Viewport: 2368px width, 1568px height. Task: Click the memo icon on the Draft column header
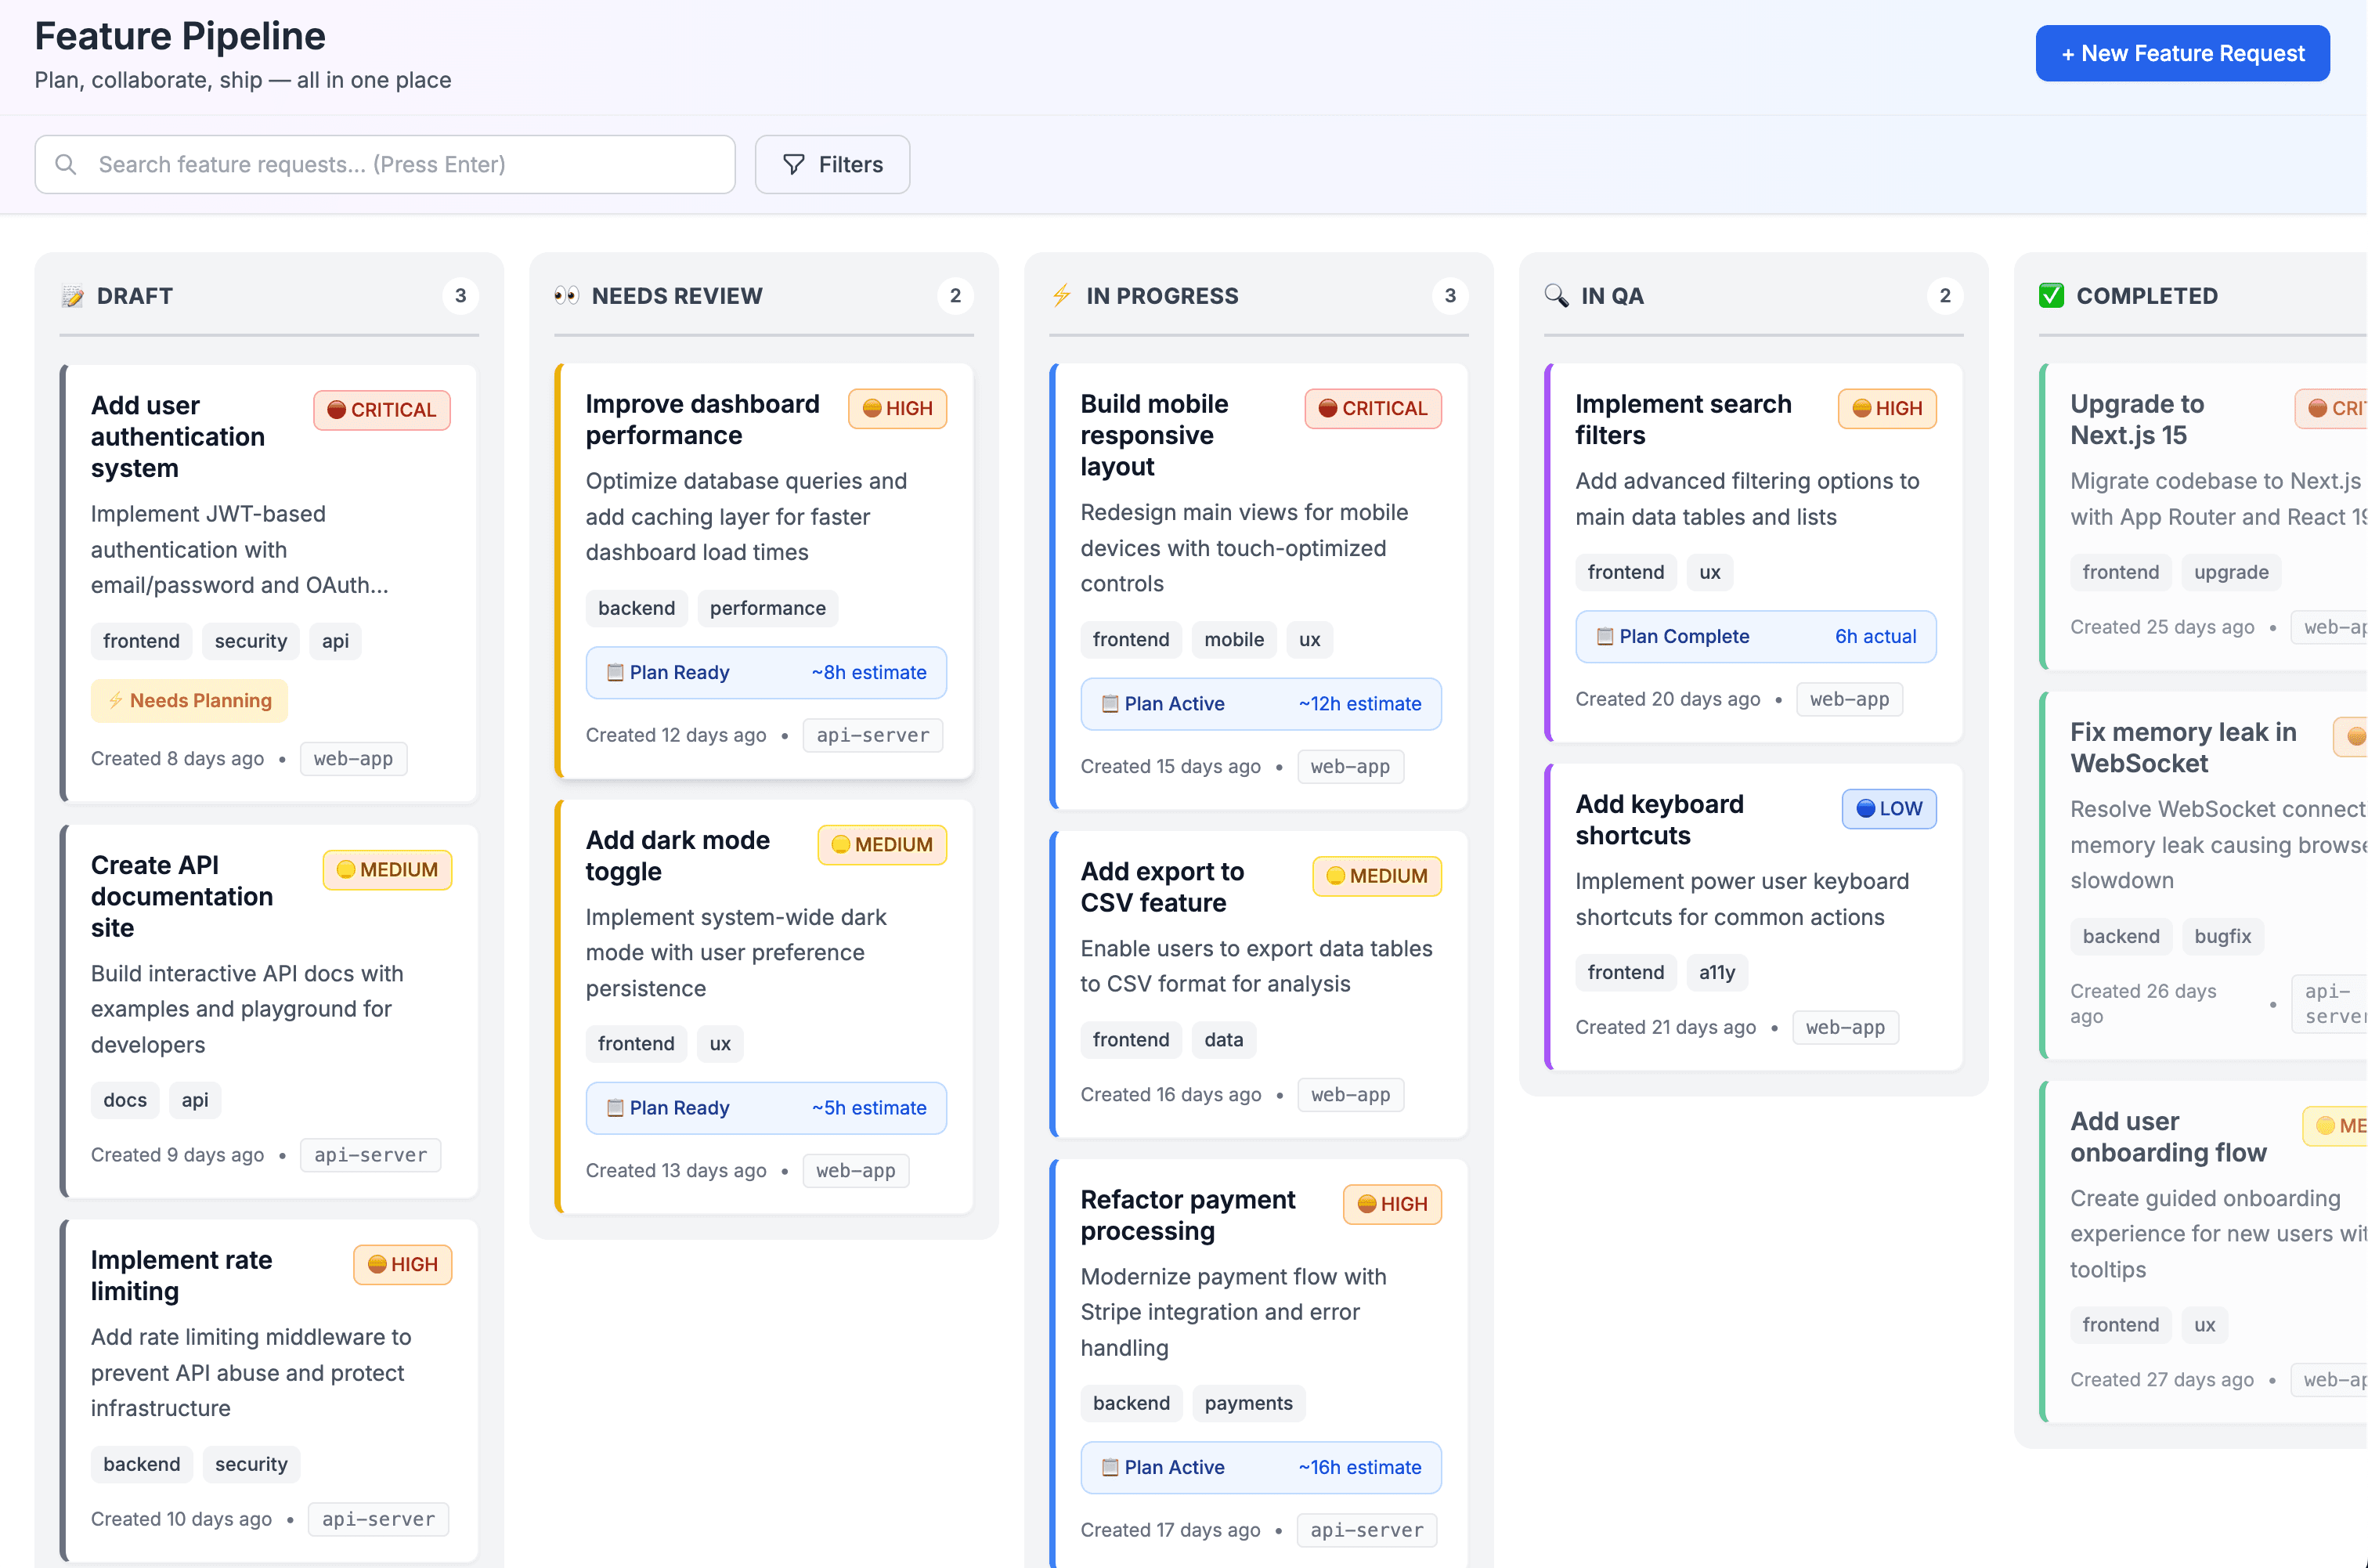coord(72,295)
